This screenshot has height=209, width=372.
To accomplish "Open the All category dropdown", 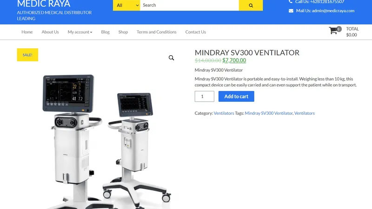I will click(x=126, y=5).
